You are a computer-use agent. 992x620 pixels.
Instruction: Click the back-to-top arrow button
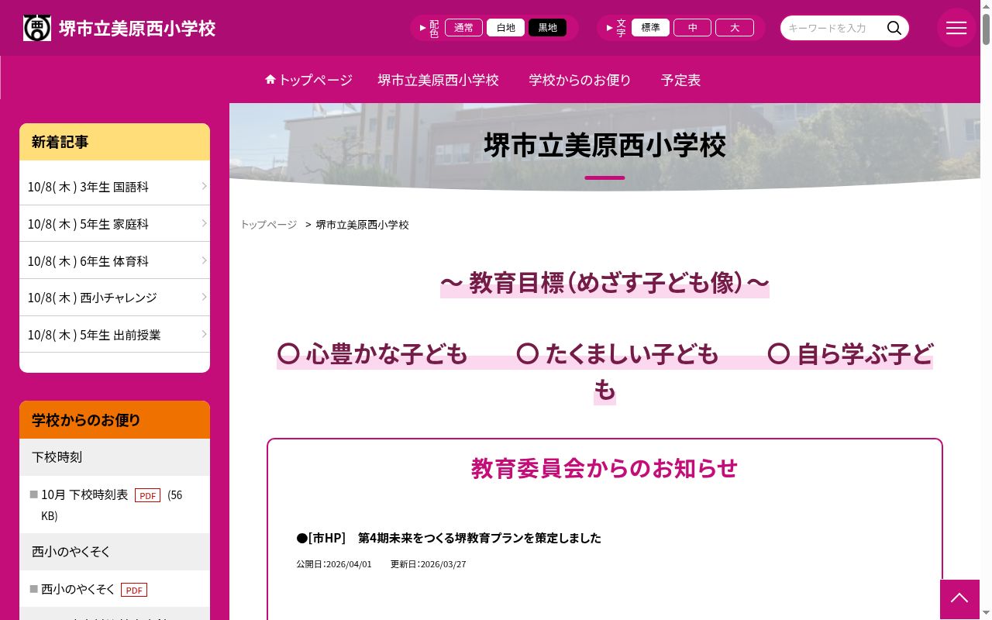(x=959, y=599)
